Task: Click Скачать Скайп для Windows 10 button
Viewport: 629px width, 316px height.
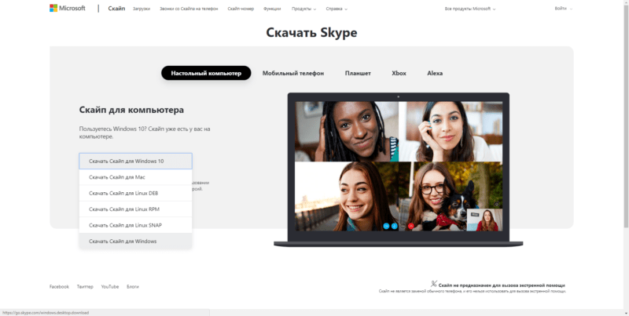Action: pyautogui.click(x=135, y=161)
